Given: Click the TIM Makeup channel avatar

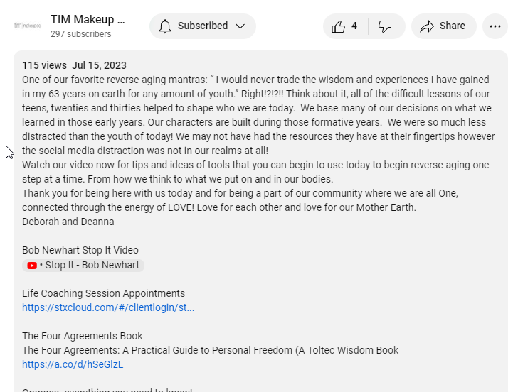Looking at the screenshot, I should [x=28, y=26].
